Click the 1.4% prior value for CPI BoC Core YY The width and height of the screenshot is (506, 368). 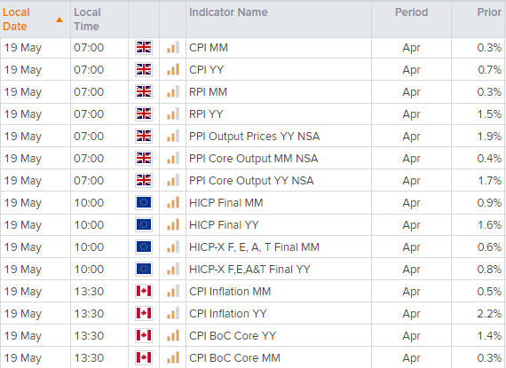489,336
